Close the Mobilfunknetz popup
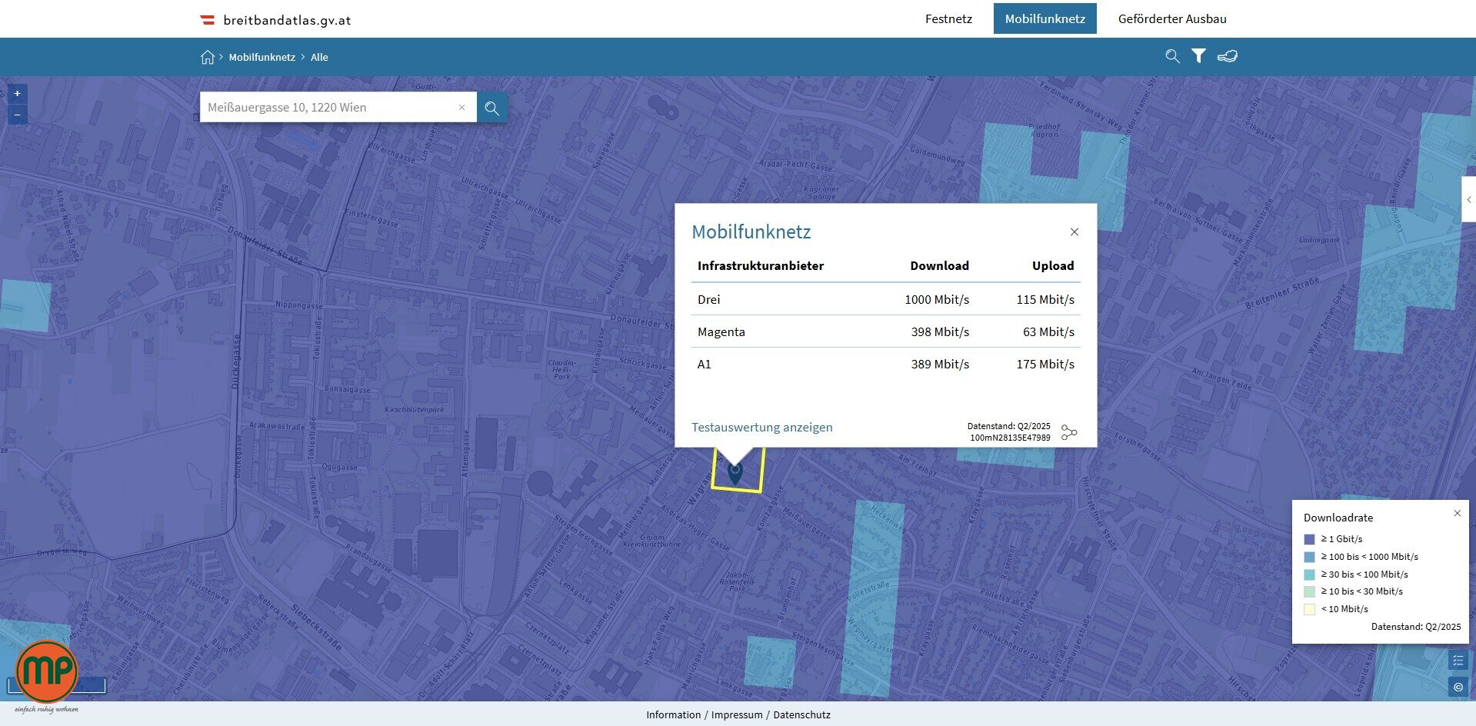This screenshot has width=1476, height=726. pyautogui.click(x=1075, y=232)
